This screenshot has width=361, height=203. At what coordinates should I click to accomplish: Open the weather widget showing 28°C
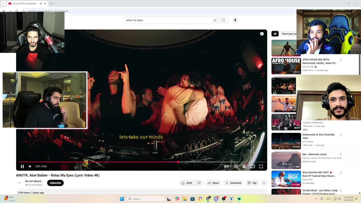pyautogui.click(x=9, y=199)
